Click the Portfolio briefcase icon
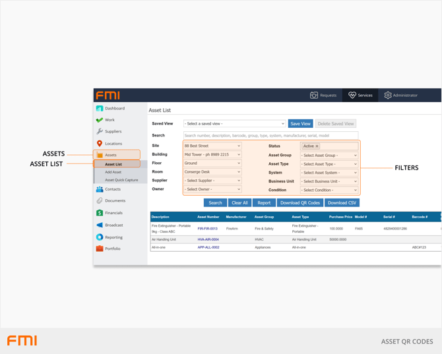 tap(100, 249)
